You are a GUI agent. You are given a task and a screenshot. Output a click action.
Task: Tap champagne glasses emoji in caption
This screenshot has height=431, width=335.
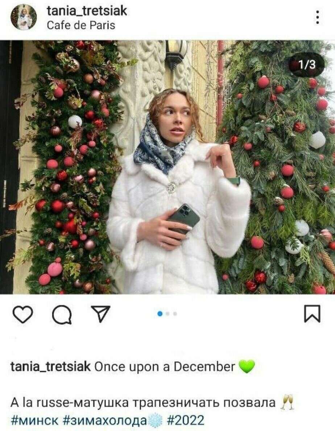pyautogui.click(x=287, y=402)
